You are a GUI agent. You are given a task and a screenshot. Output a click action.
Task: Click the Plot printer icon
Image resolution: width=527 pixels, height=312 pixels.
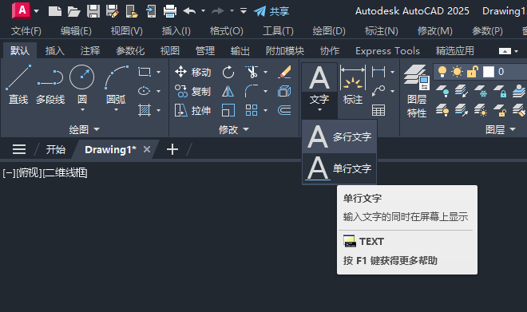point(170,11)
